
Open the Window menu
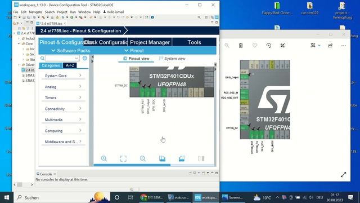84,12
